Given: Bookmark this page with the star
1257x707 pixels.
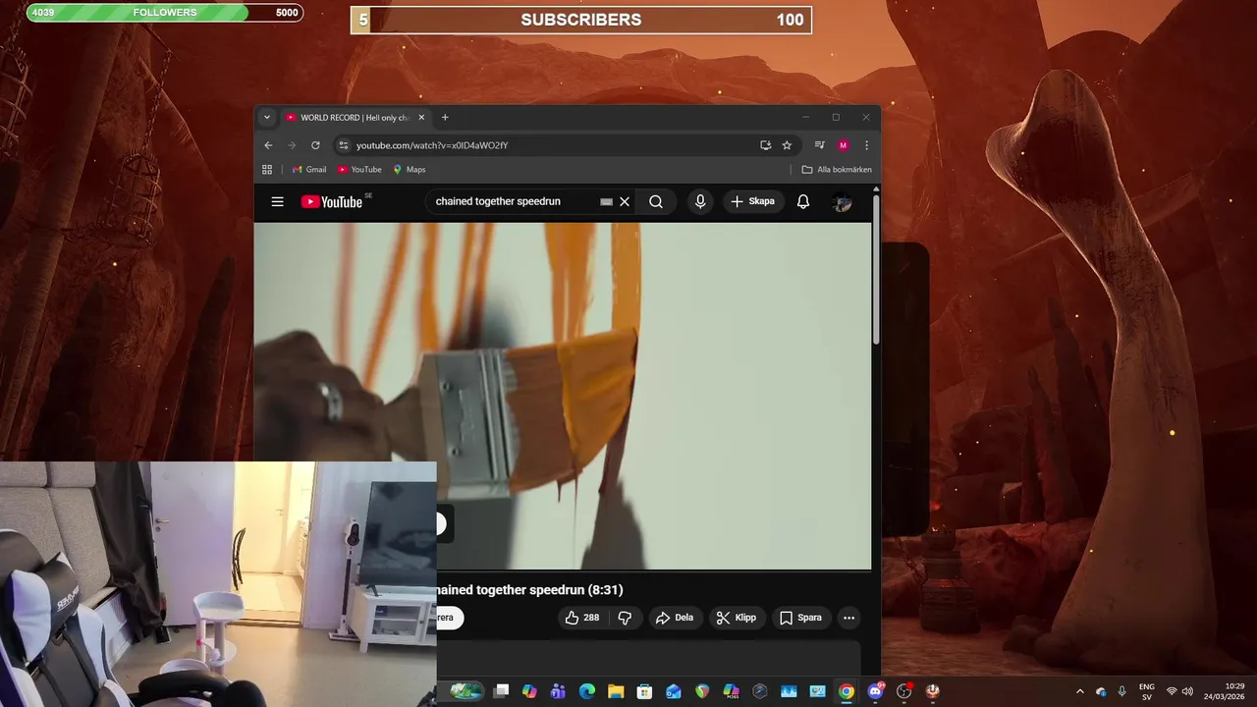Looking at the screenshot, I should [787, 145].
